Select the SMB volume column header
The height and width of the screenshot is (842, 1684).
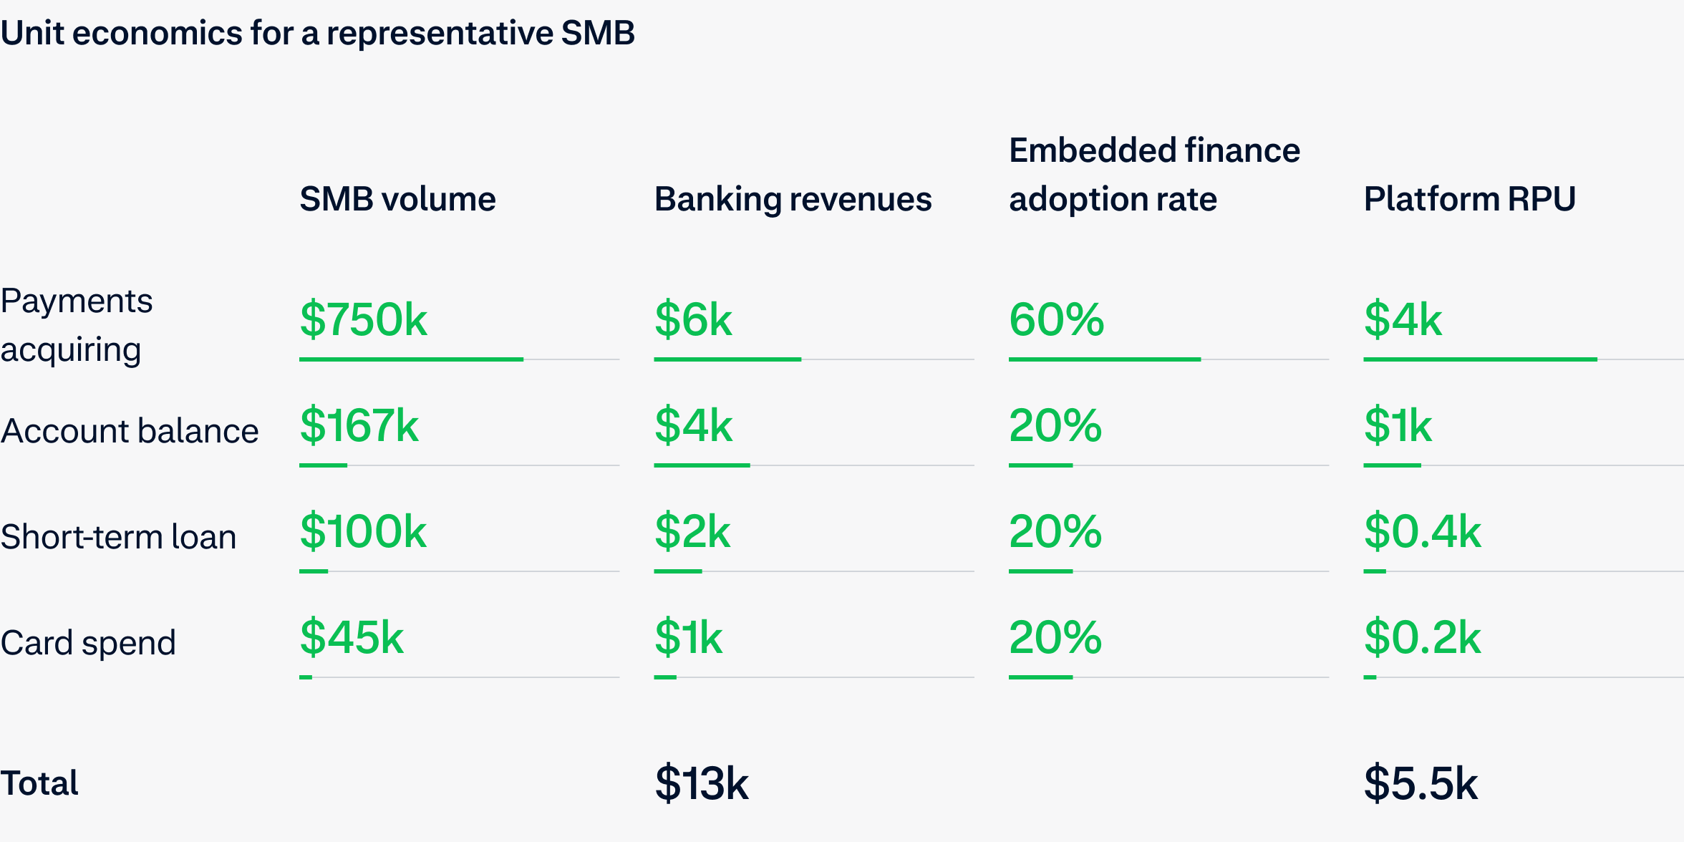[397, 199]
